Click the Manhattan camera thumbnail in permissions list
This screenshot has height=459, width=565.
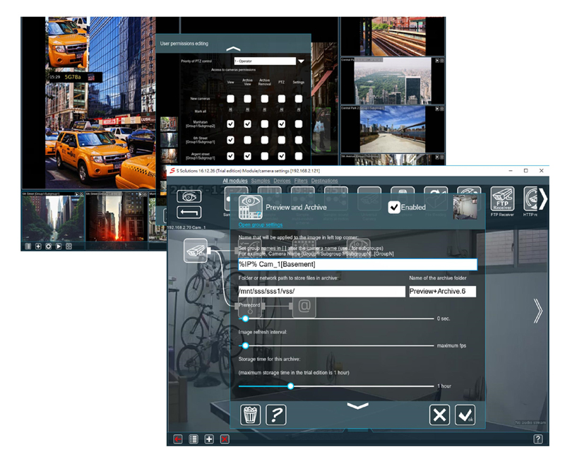(x=169, y=124)
